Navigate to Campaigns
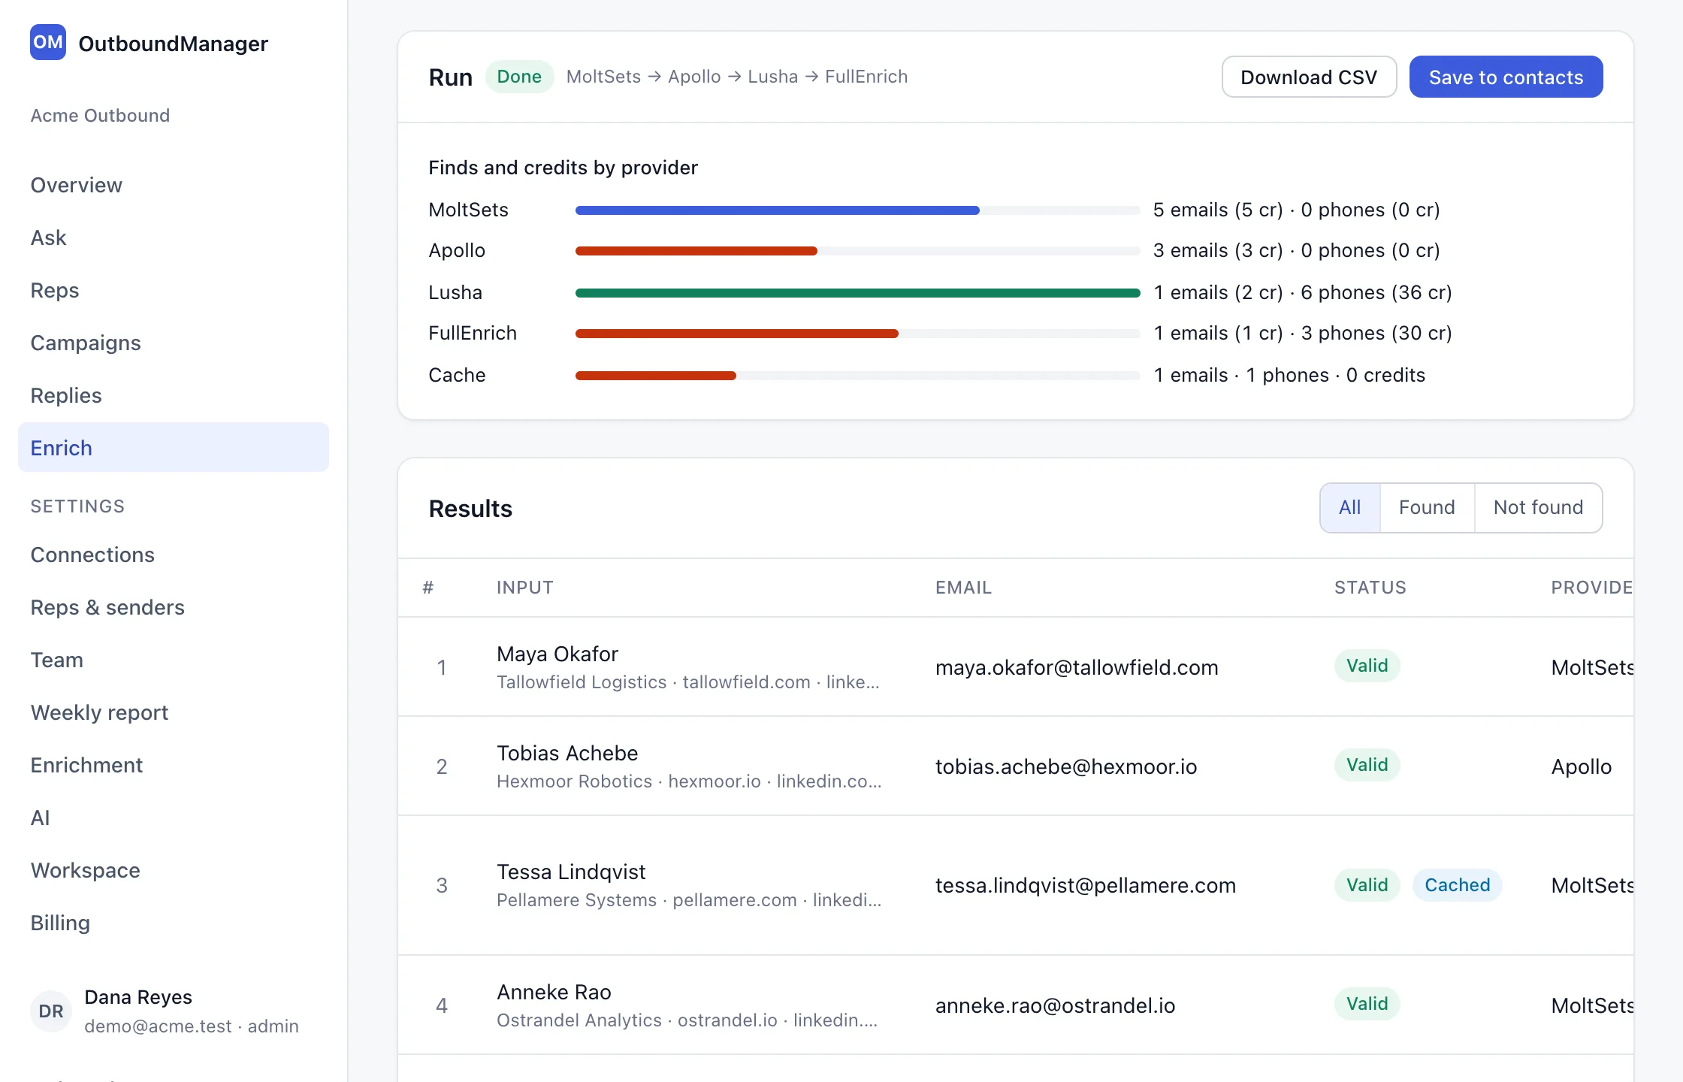1683x1082 pixels. pos(174,343)
